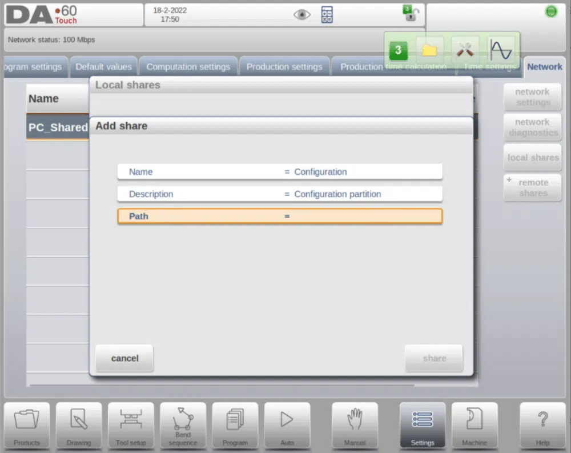Switch to the Computation settings tab

(188, 67)
